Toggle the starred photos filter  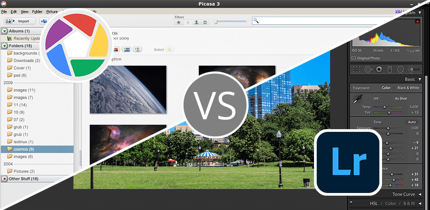point(179,22)
